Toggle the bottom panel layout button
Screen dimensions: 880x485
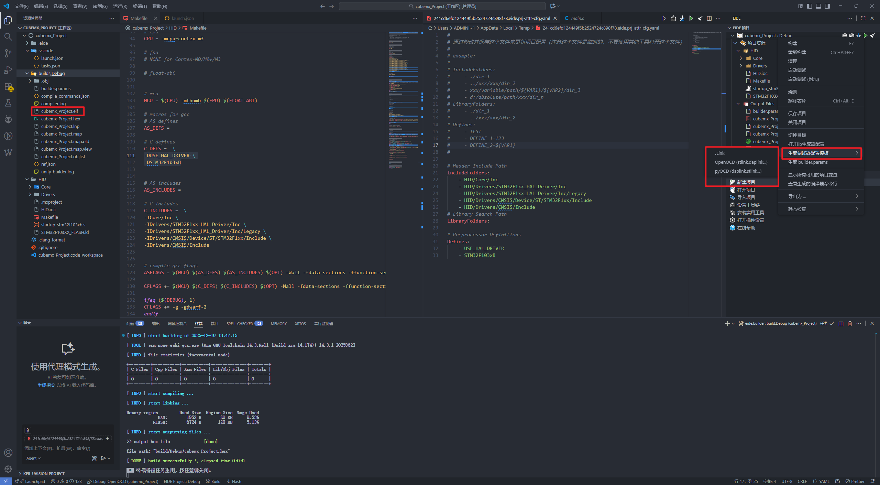[x=818, y=6]
